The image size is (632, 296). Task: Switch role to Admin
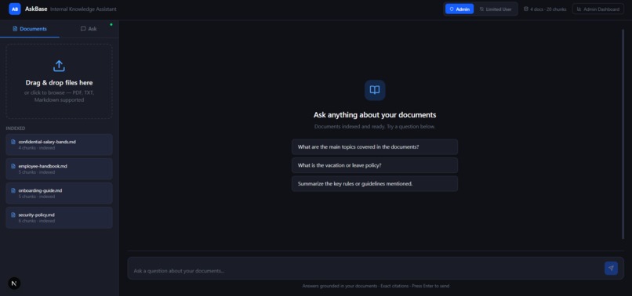tap(459, 9)
